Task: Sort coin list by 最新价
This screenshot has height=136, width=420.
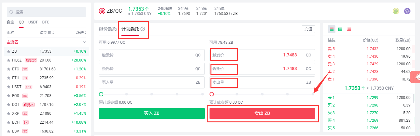Action: 47,33
